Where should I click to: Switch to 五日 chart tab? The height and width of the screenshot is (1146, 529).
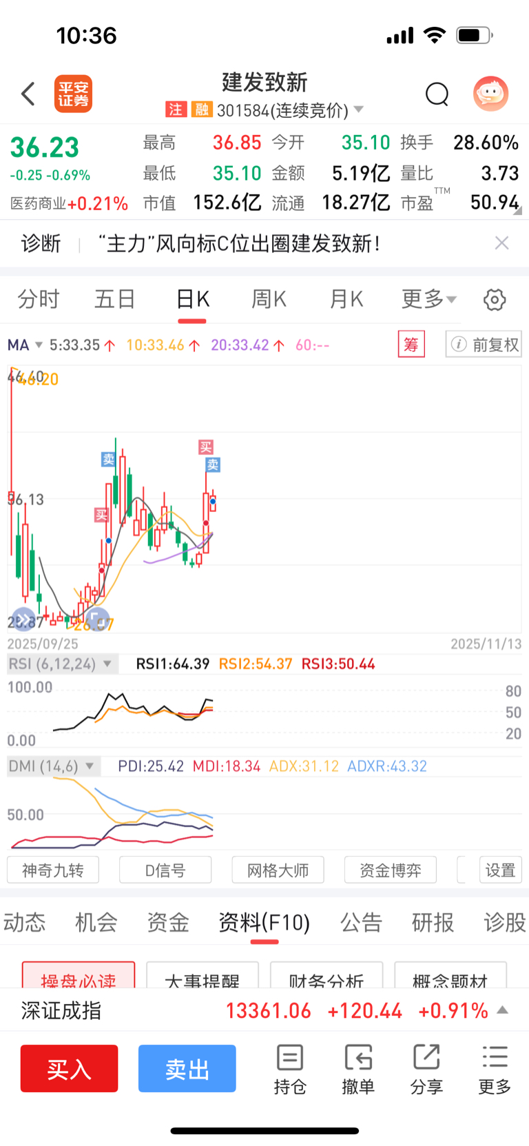pyautogui.click(x=115, y=299)
